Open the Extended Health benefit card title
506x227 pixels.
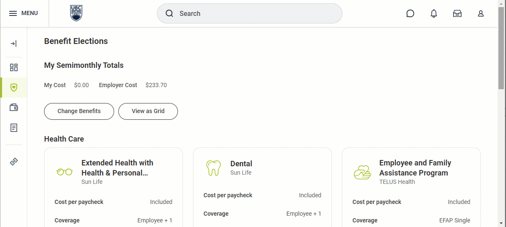coord(117,168)
